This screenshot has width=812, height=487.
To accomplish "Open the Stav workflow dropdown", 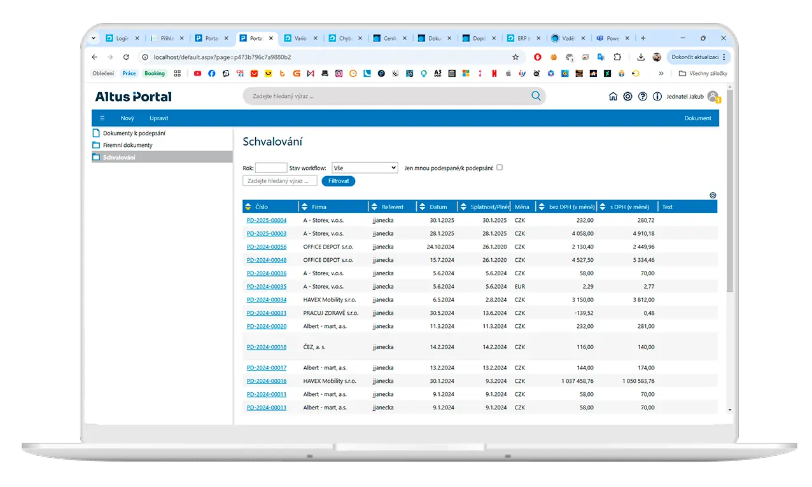I will pos(365,168).
